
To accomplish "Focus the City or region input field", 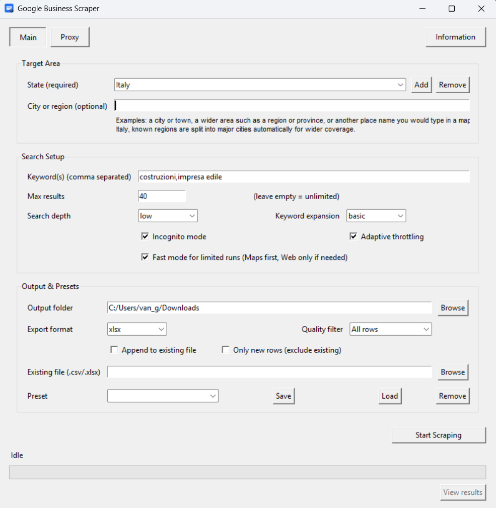I will [292, 106].
